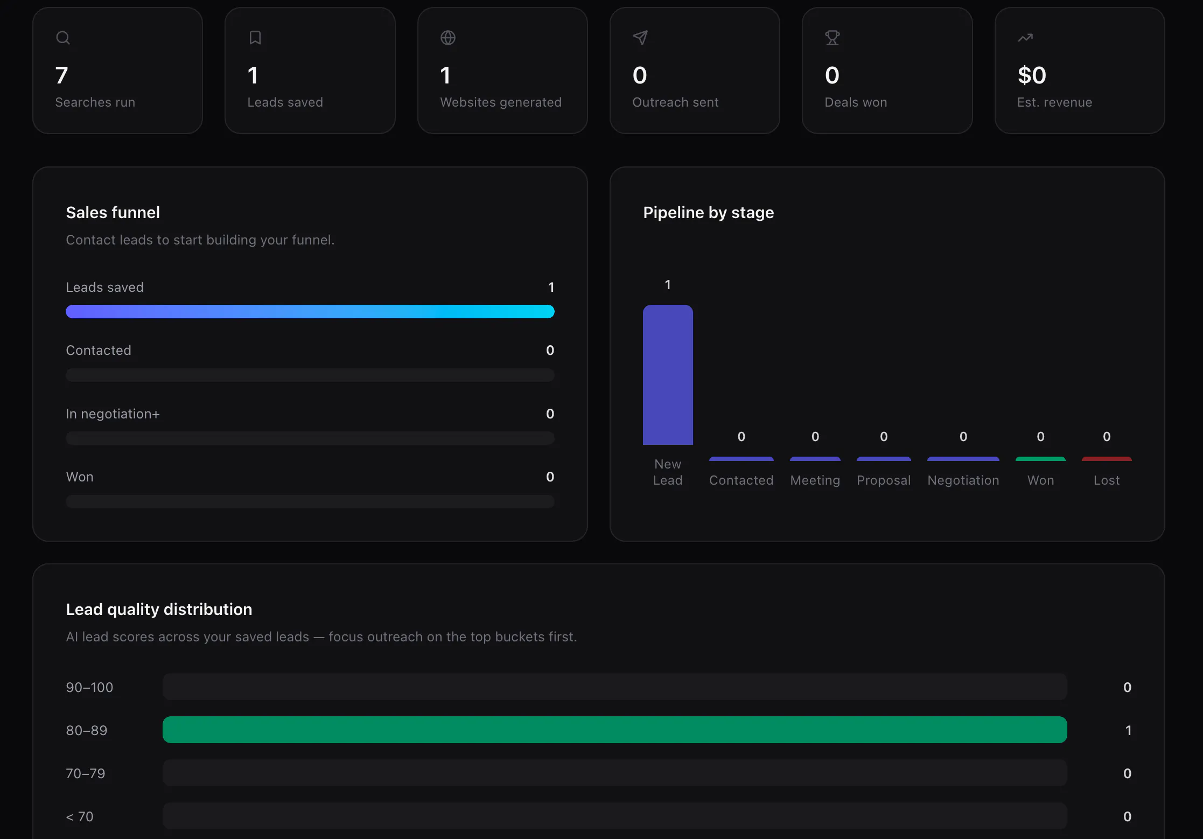Click the bookmark icon on Leads saved card
The image size is (1203, 839).
pos(255,38)
